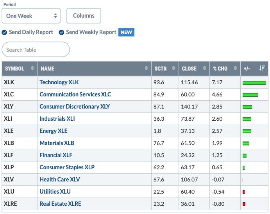
Task: Open the Technology XLK link
Action: pyautogui.click(x=59, y=82)
